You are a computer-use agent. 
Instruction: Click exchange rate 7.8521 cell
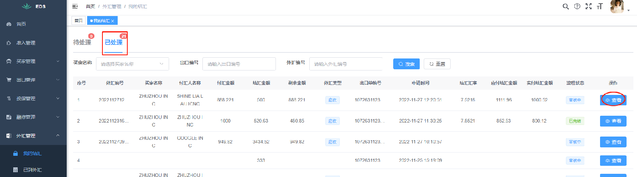coord(468,121)
